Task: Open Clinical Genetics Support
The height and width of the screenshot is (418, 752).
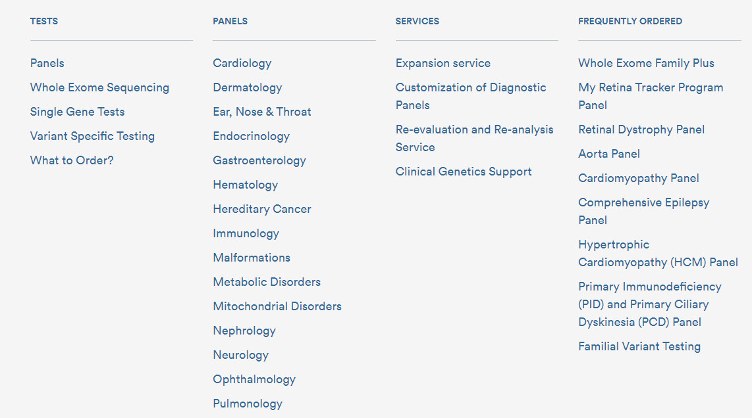Action: [x=464, y=172]
